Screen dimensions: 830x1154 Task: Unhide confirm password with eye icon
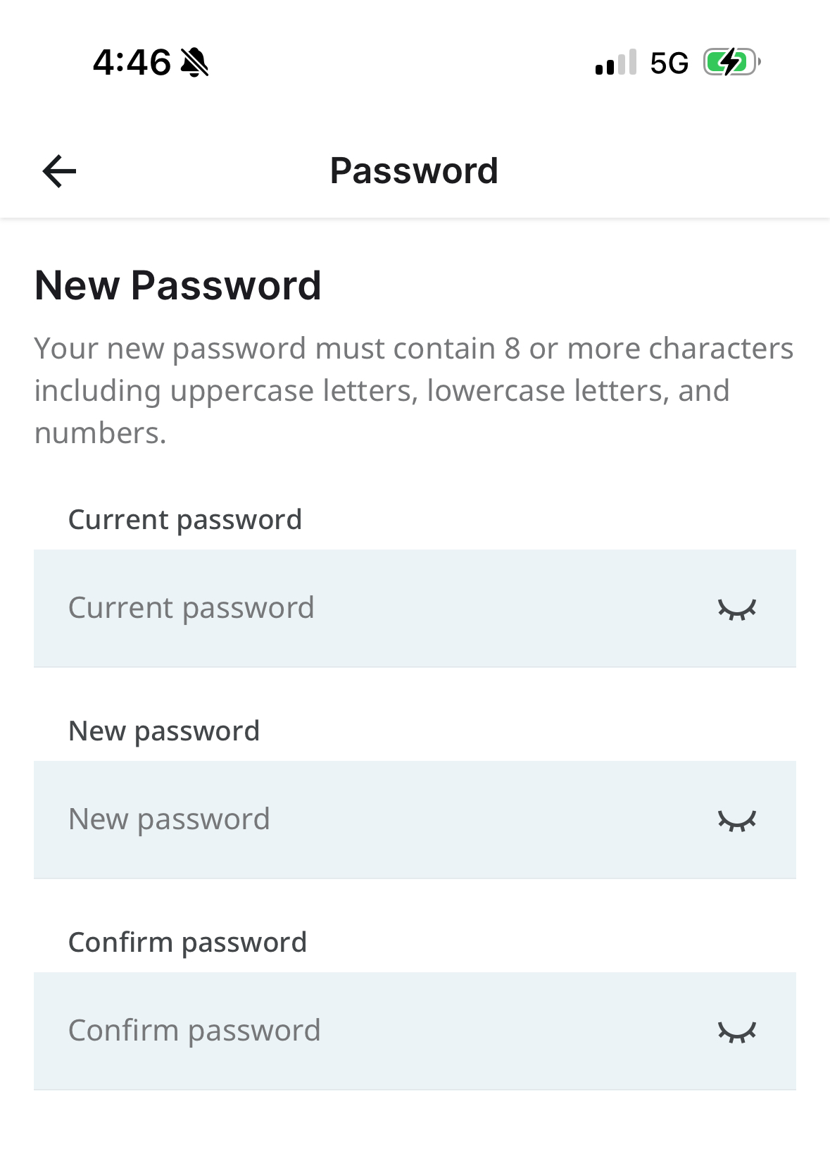736,1031
